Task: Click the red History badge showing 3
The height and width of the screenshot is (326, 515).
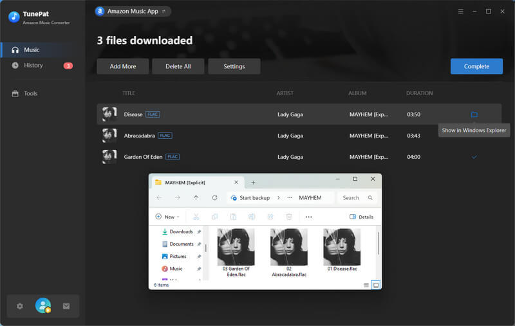Action: pyautogui.click(x=68, y=66)
